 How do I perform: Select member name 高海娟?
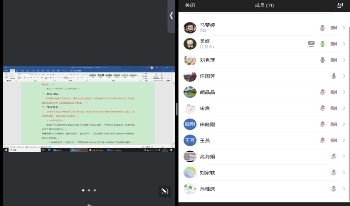click(x=207, y=157)
